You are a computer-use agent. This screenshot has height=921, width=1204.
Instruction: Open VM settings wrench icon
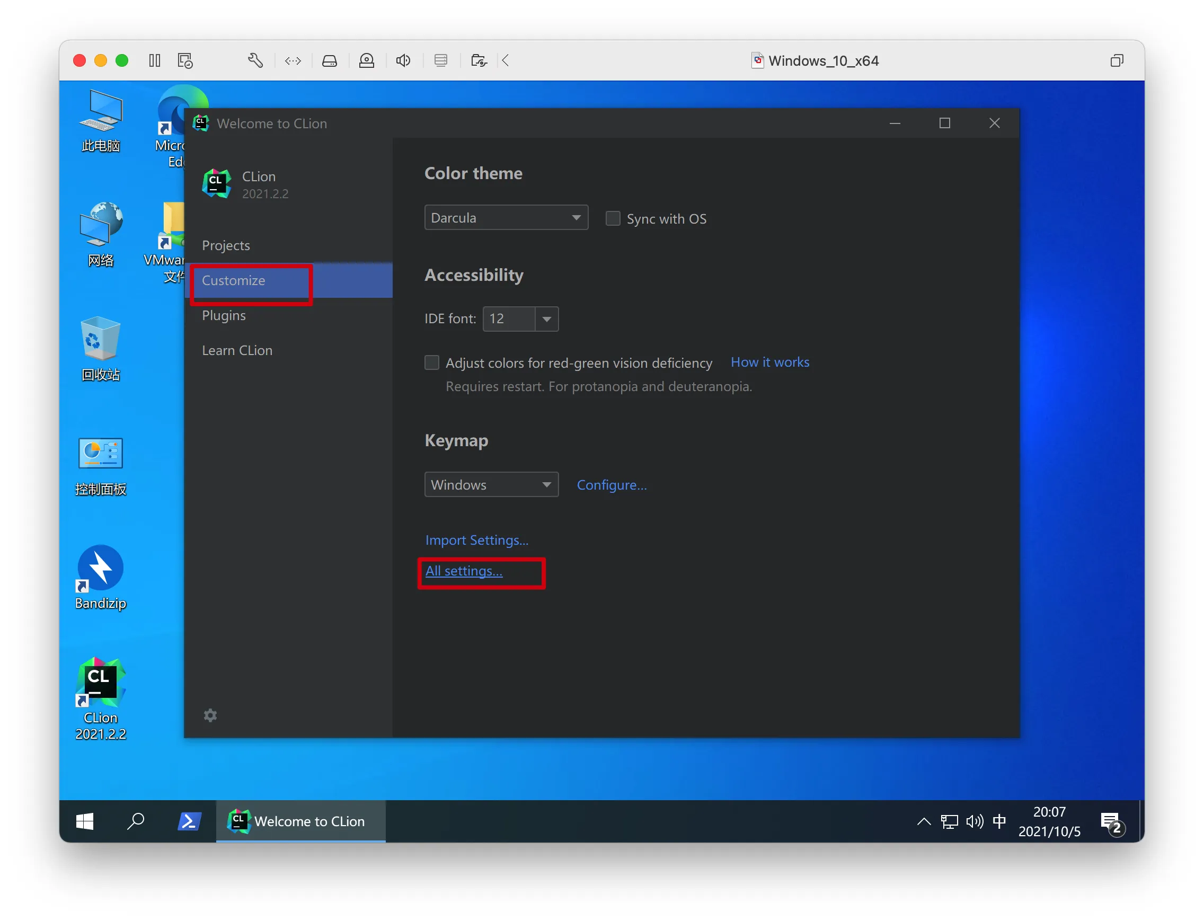pos(255,60)
